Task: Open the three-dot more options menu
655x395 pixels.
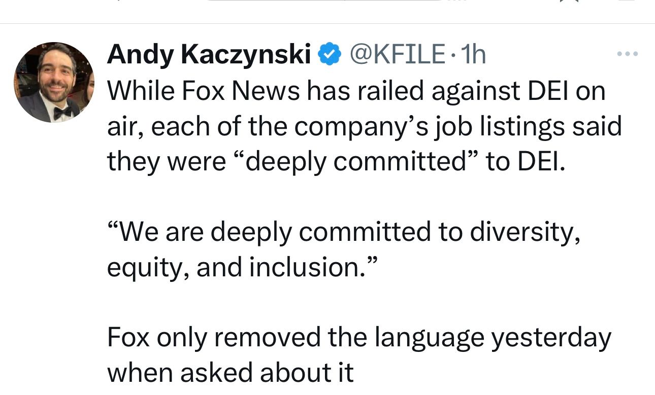Action: tap(628, 54)
